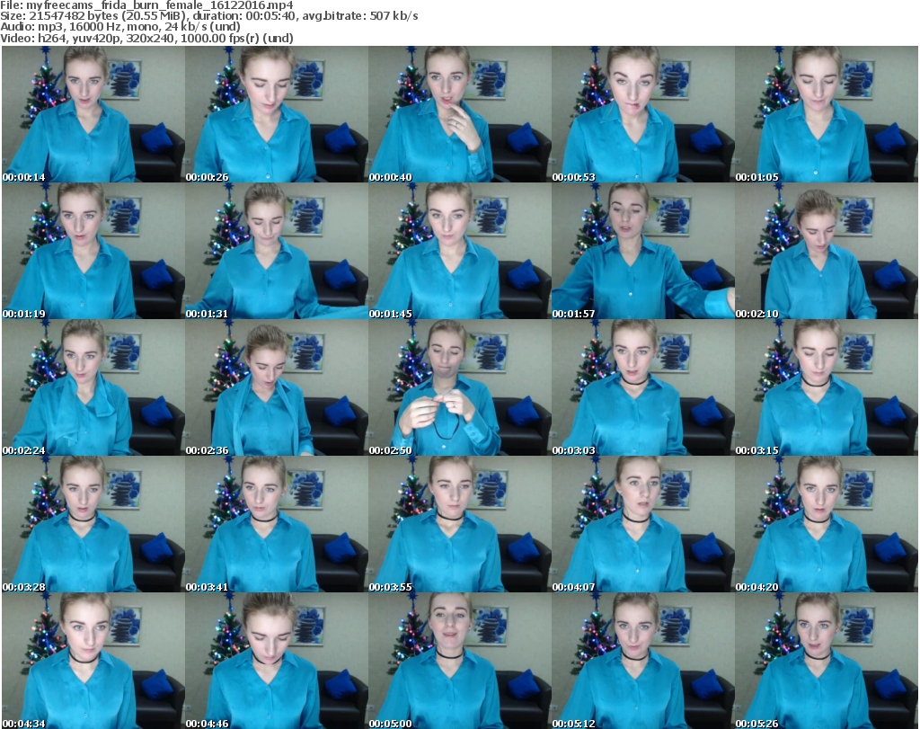Image resolution: width=920 pixels, height=729 pixels.
Task: Click the file name text in header
Action: (x=147, y=4)
